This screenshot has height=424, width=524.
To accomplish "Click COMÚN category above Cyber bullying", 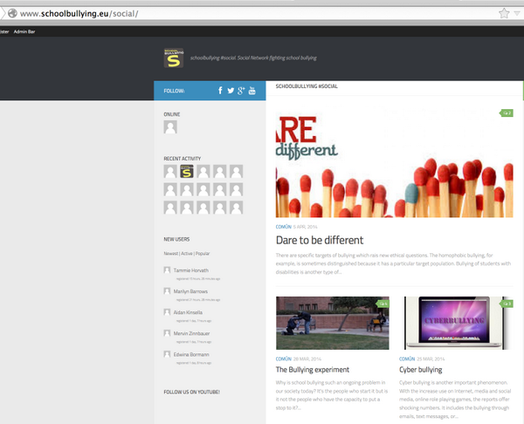I will 407,359.
